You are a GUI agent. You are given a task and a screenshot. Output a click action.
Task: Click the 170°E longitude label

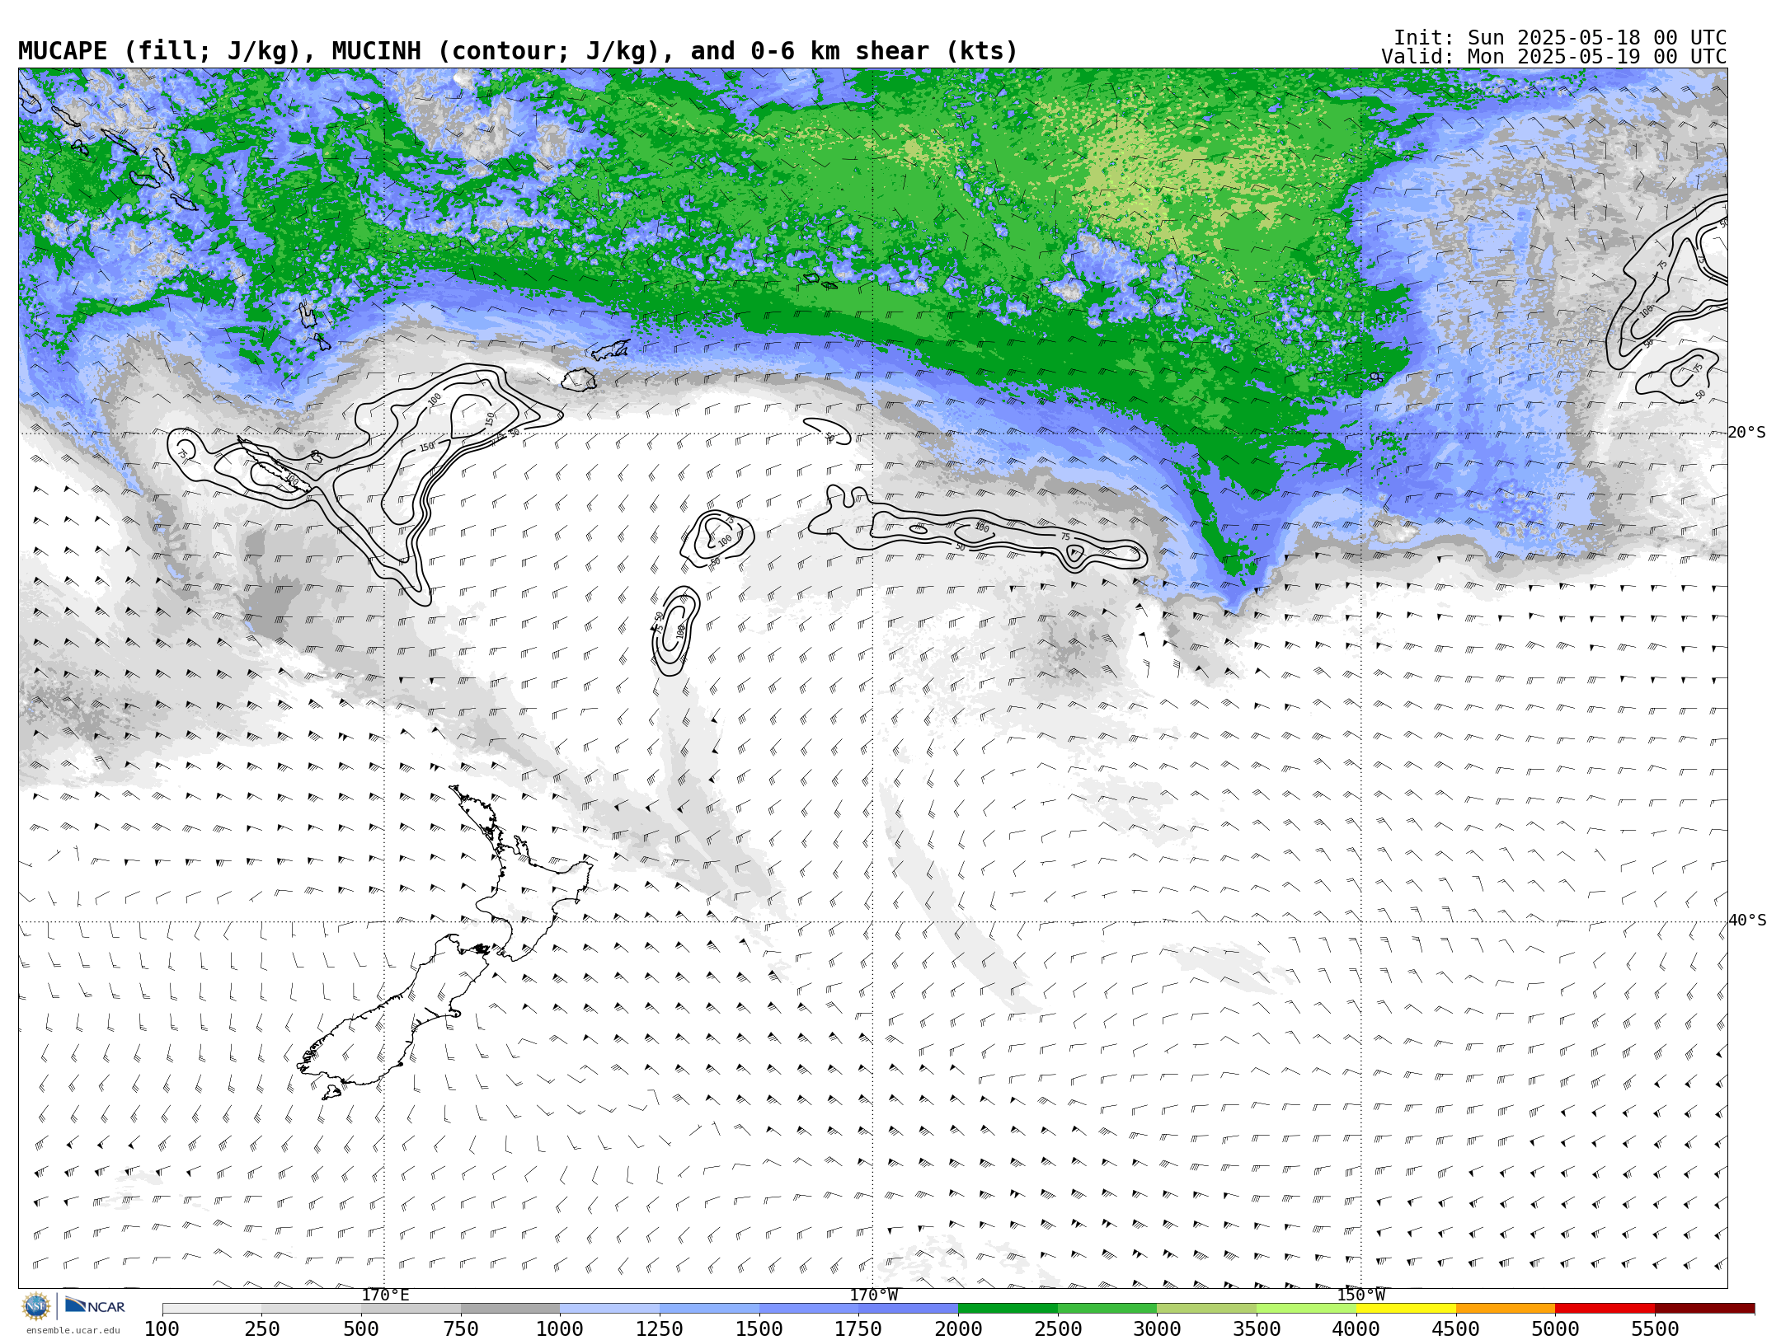385,1295
